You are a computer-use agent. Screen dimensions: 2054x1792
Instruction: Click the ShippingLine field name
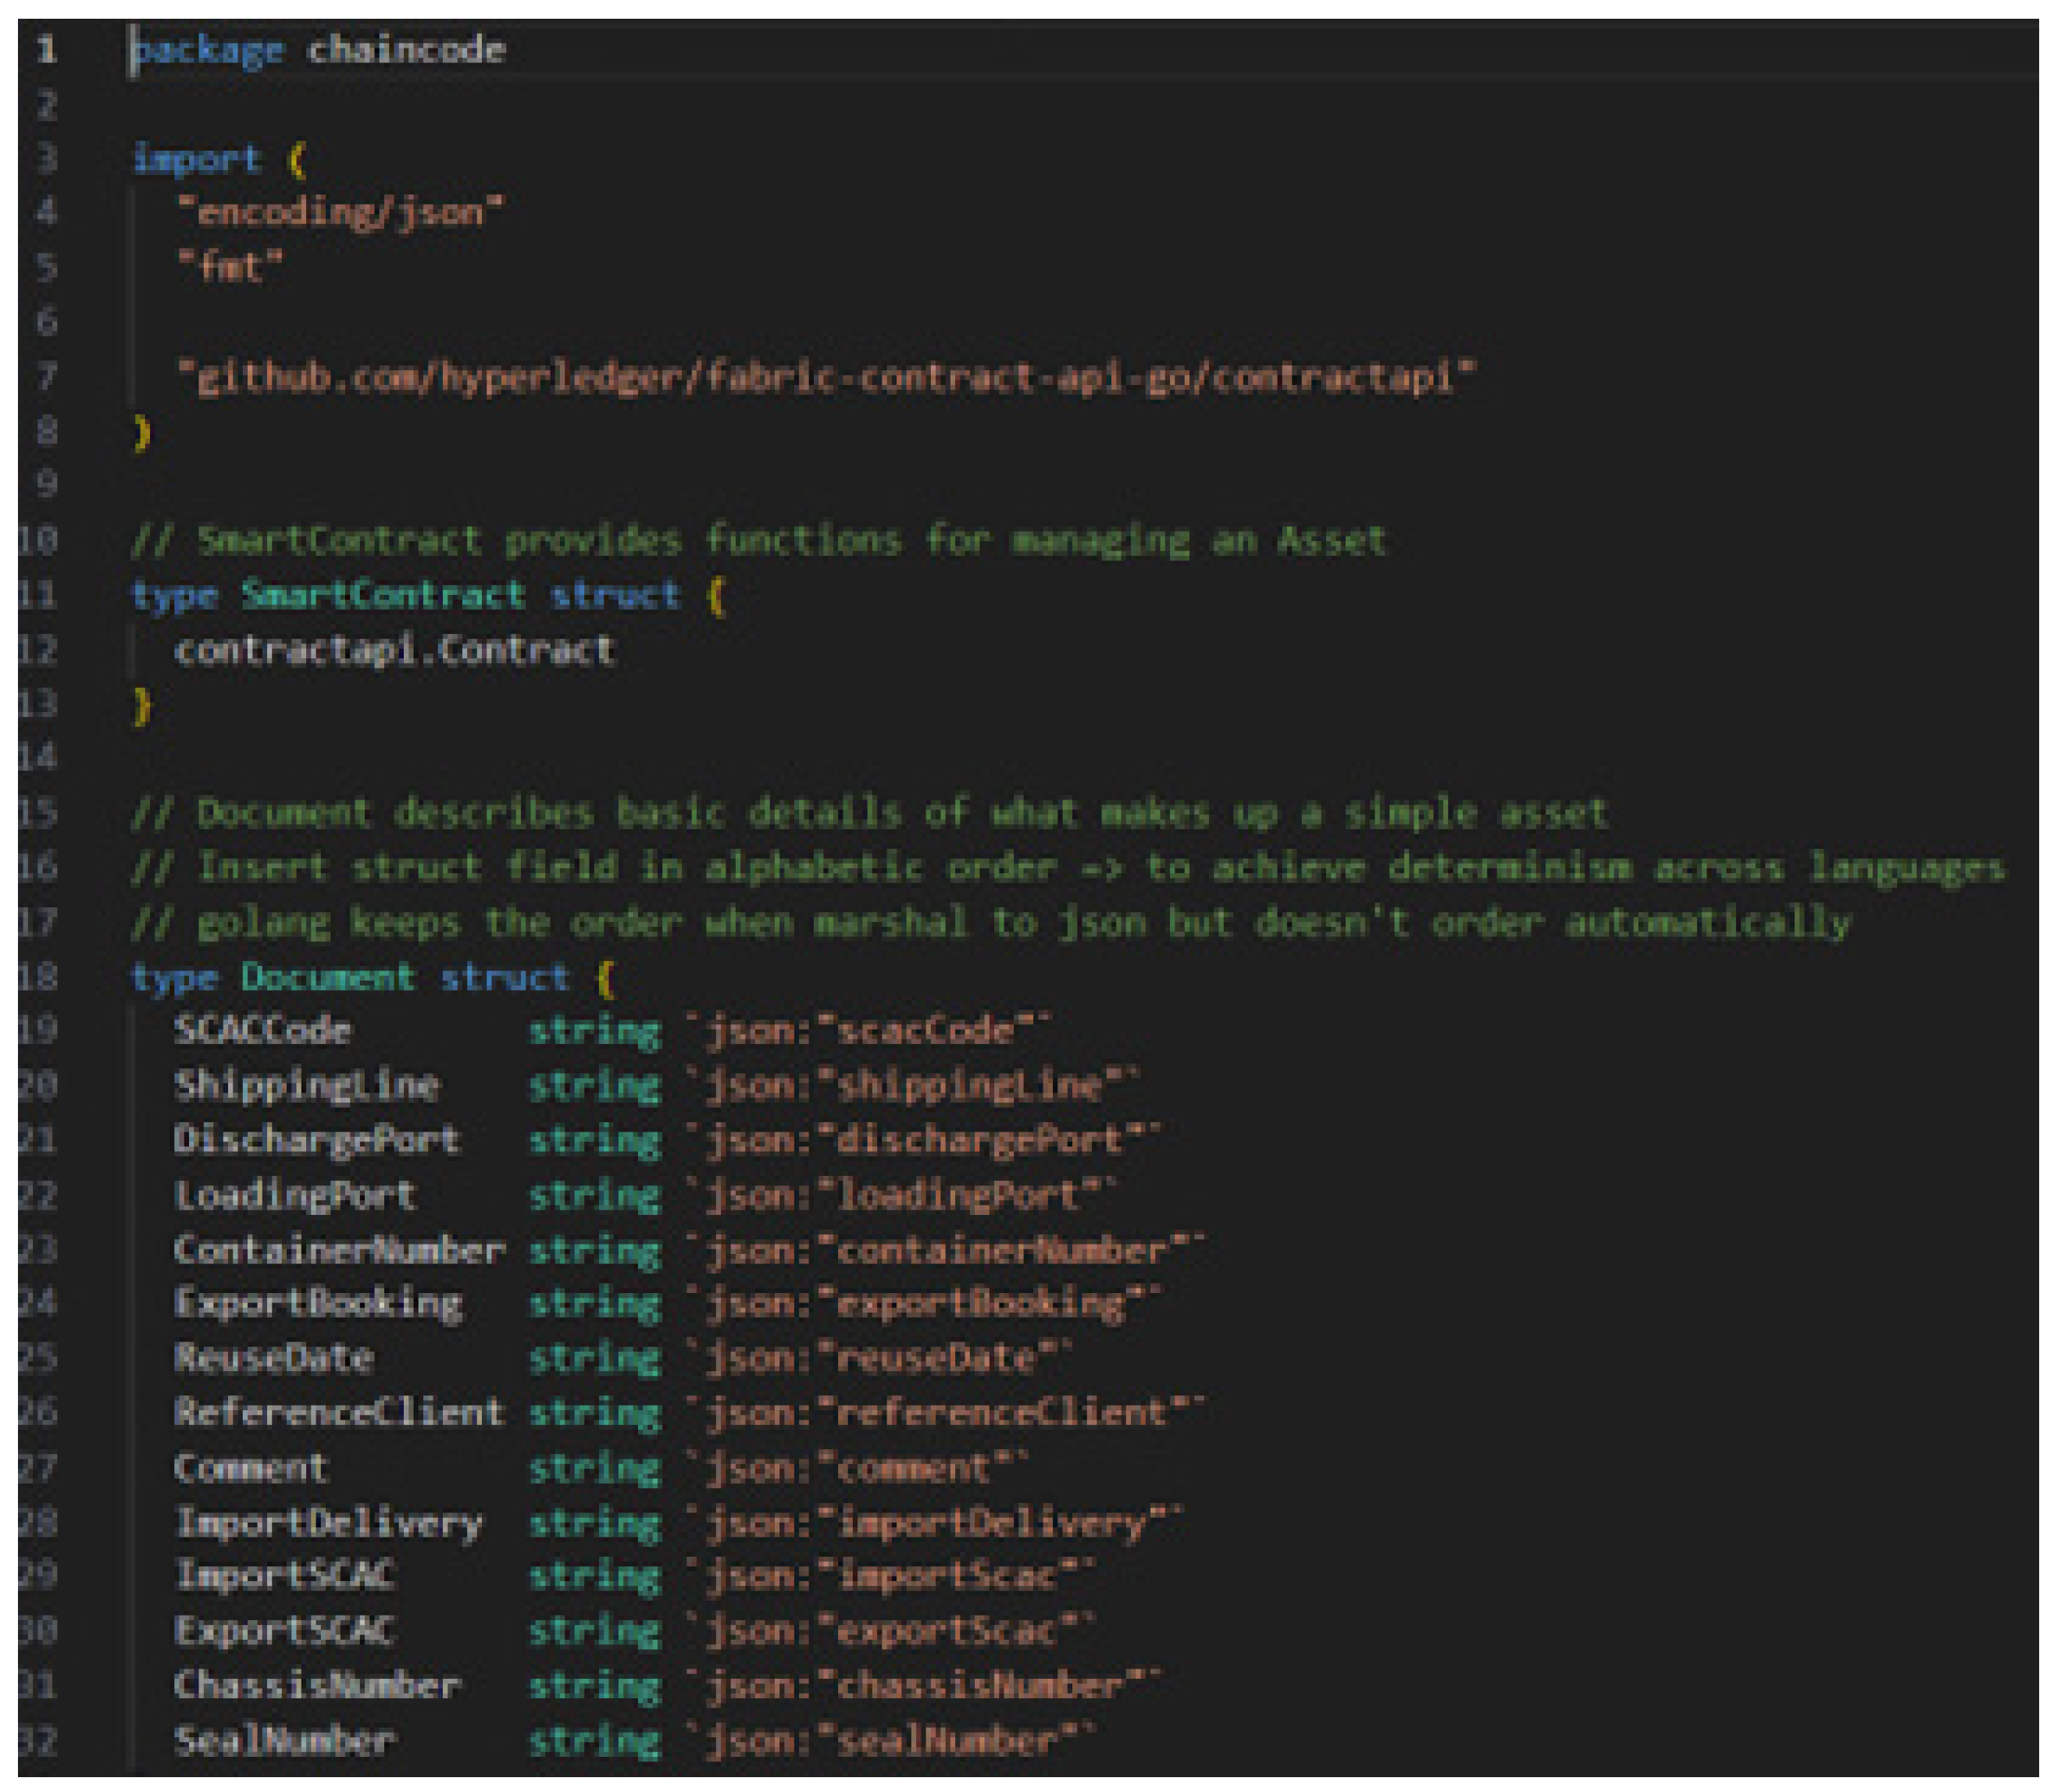click(306, 1086)
